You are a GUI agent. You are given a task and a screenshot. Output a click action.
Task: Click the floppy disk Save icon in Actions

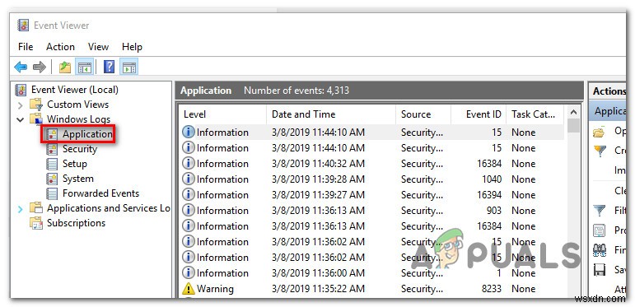600,270
